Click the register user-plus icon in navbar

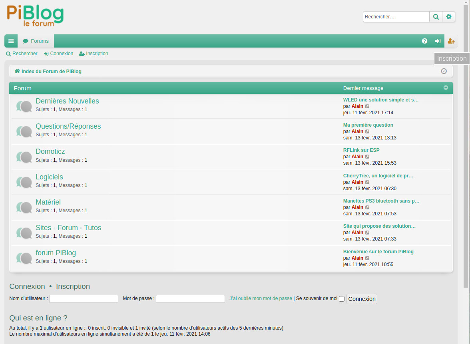pyautogui.click(x=451, y=41)
